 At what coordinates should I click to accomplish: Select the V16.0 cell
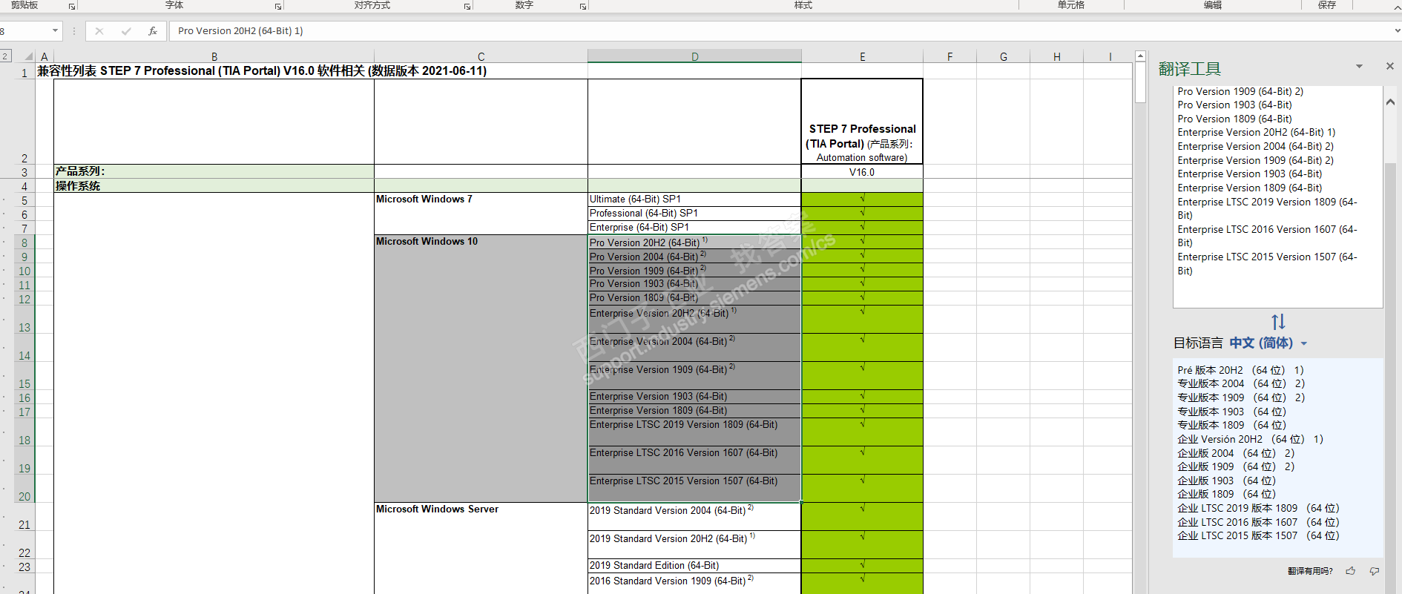coord(862,172)
